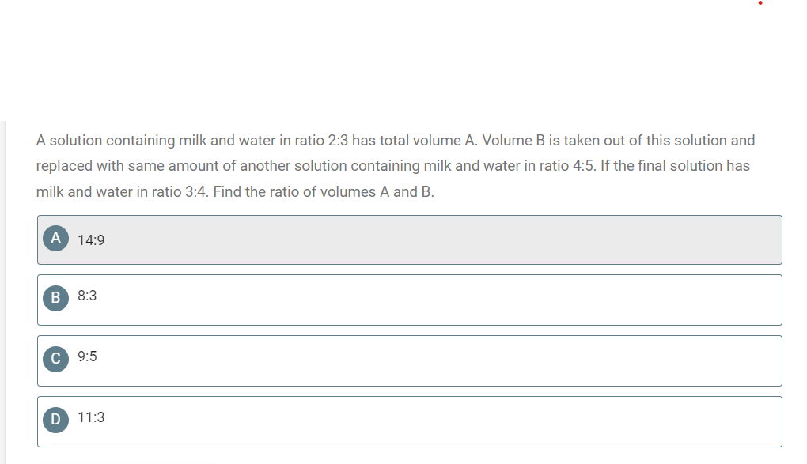Choose the 11:3 answer text
Viewport: 807px width, 464px height.
tap(91, 417)
